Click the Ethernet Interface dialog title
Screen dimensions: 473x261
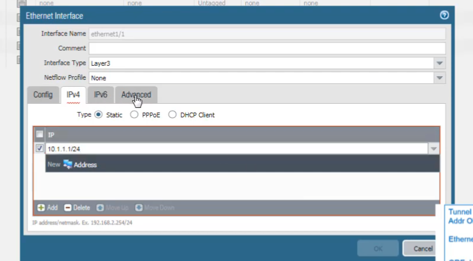[x=54, y=16]
